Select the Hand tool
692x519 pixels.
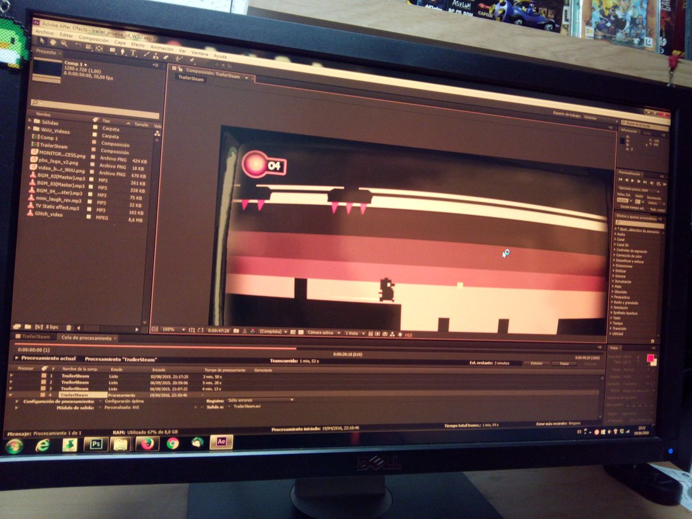[x=53, y=42]
